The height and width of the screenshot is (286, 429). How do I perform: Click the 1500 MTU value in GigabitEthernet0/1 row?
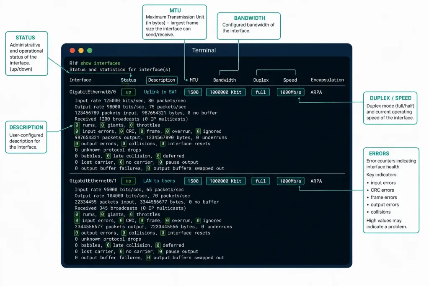click(x=193, y=181)
